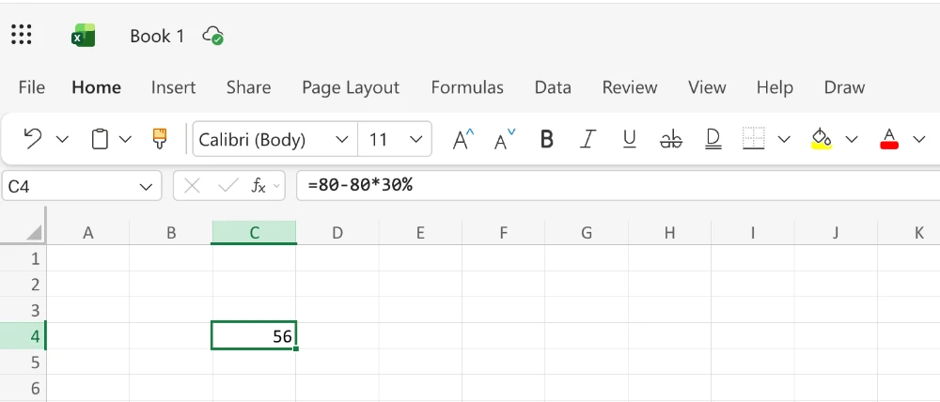Screen dimensions: 940x402
Task: Click the Book 1 file name
Action: [157, 36]
